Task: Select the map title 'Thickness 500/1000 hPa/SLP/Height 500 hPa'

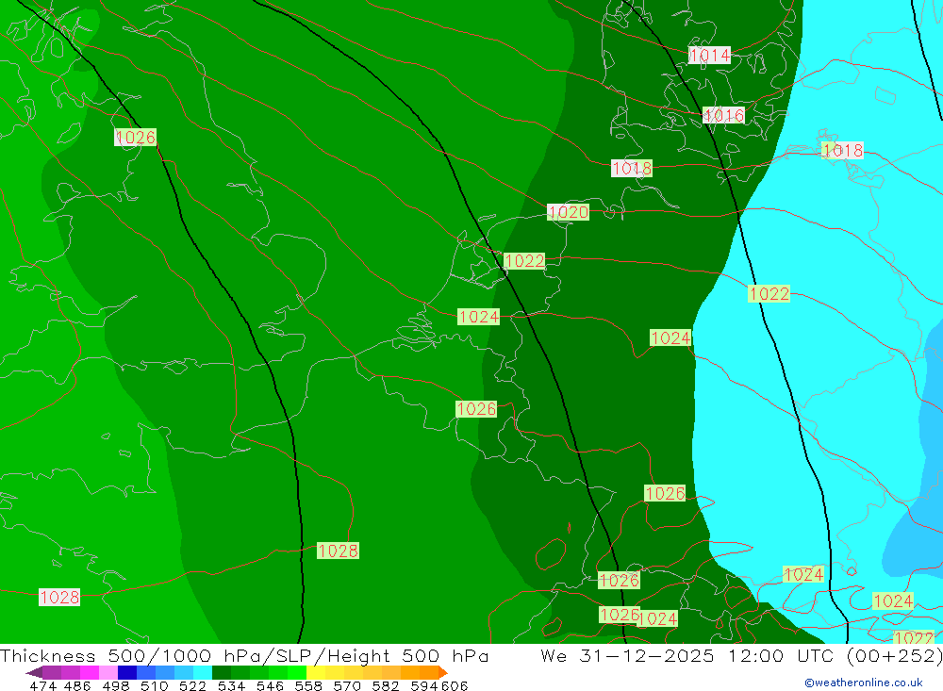Action: (x=244, y=655)
